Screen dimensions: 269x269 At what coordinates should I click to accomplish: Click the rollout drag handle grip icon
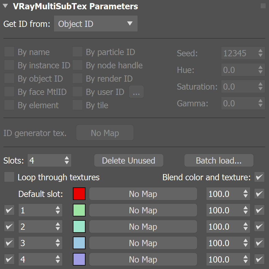pos(263,6)
